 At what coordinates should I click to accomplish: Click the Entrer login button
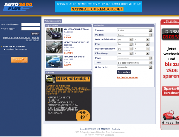point(35,34)
